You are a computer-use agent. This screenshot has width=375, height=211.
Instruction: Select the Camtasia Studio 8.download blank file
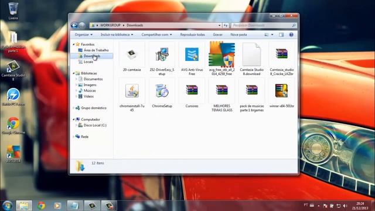click(251, 55)
